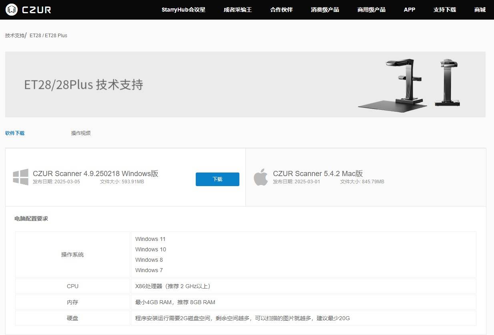Open the 成者采编王 menu item

[x=237, y=10]
